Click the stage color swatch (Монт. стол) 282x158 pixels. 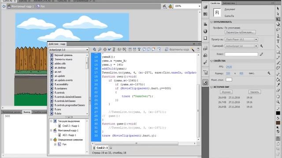pos(229,80)
